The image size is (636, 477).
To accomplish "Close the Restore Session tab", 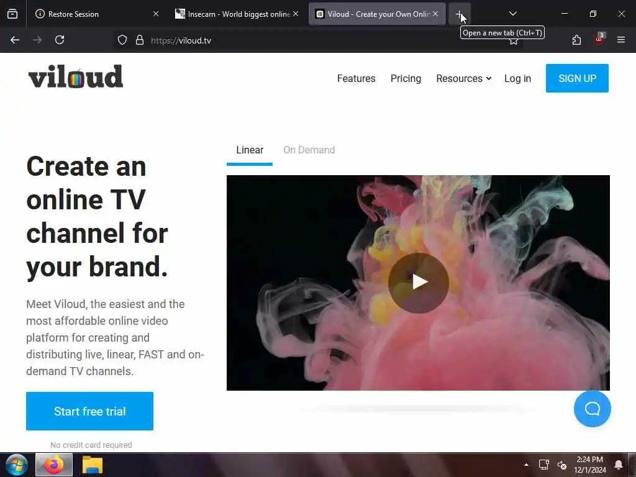I will point(156,14).
